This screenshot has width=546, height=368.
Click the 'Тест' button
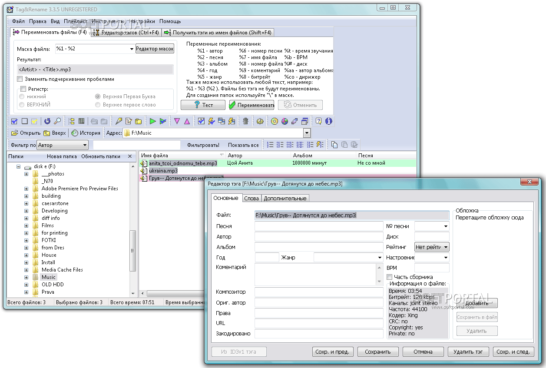[203, 105]
